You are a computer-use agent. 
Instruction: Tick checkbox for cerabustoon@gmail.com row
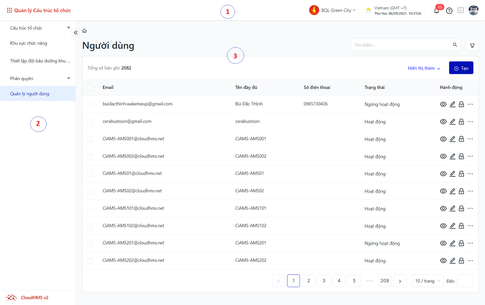[x=90, y=122]
